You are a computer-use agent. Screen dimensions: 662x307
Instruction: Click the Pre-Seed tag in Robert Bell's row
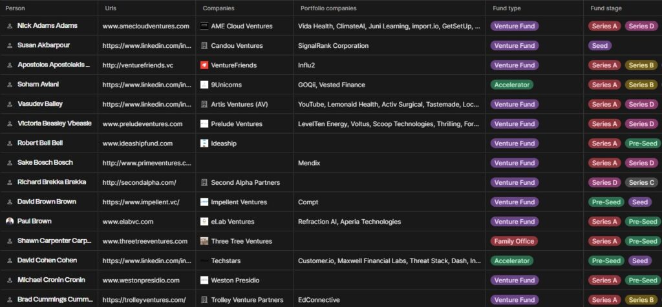643,143
